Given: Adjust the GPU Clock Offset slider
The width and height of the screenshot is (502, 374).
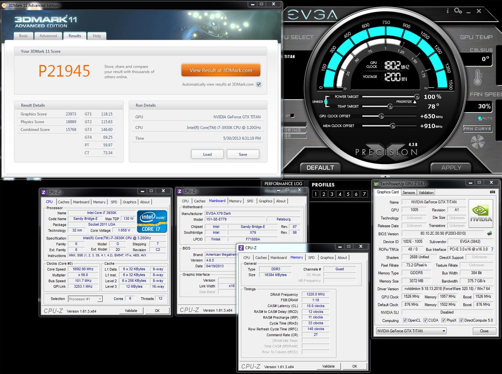Looking at the screenshot, I should pos(381,116).
